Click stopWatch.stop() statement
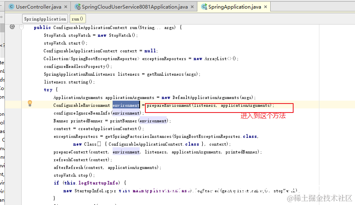The width and height of the screenshot is (355, 205). tap(74, 175)
